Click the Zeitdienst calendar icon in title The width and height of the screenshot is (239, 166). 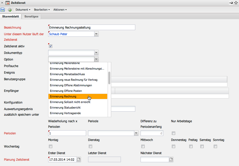(x=8, y=3)
